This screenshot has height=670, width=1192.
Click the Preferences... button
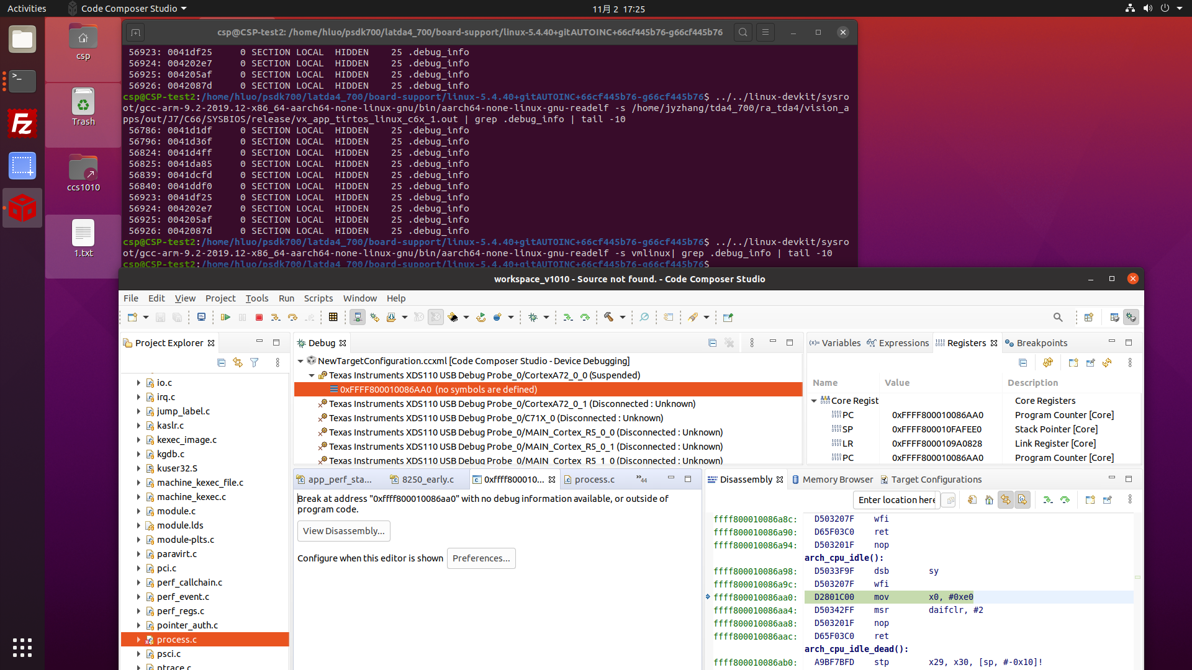pyautogui.click(x=481, y=558)
